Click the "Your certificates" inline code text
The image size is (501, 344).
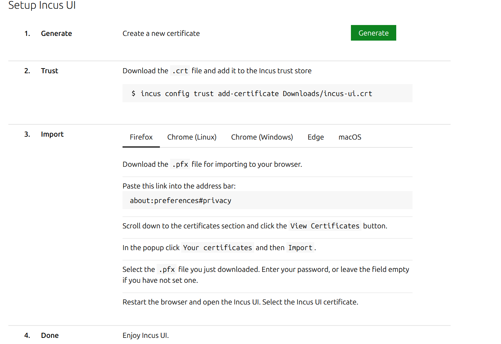point(217,248)
